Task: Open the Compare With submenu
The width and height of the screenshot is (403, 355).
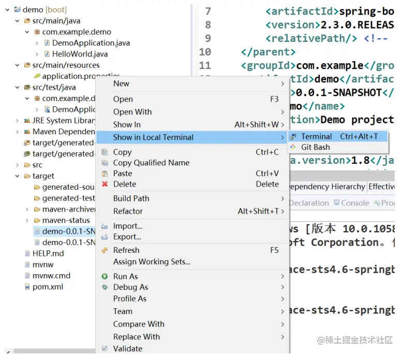Action: pyautogui.click(x=193, y=324)
